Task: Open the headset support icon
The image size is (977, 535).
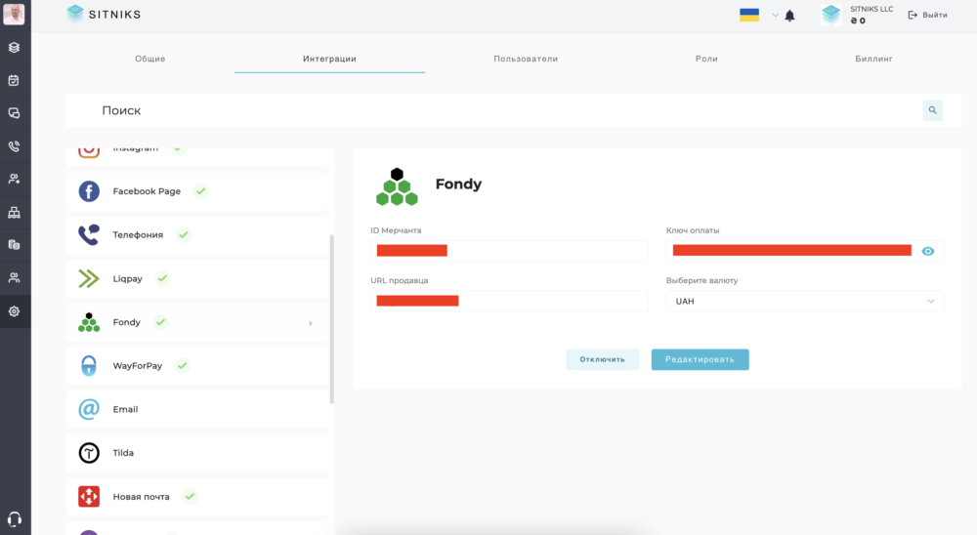Action: [x=14, y=518]
